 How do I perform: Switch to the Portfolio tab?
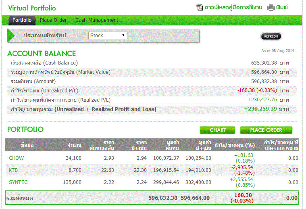tap(22, 20)
